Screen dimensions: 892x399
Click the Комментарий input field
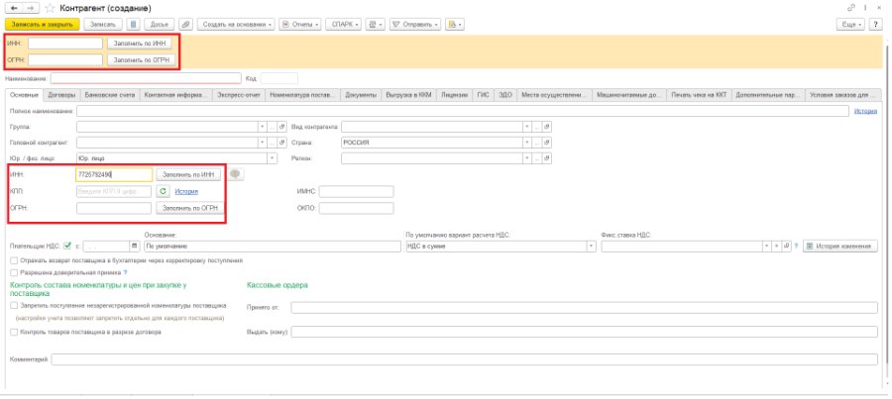pos(464,359)
